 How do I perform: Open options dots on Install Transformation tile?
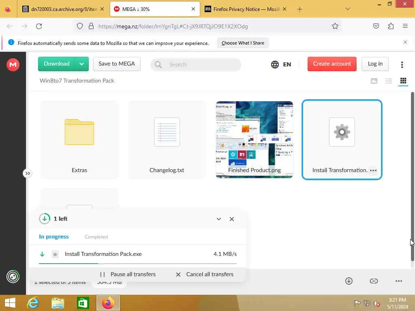pos(373,170)
